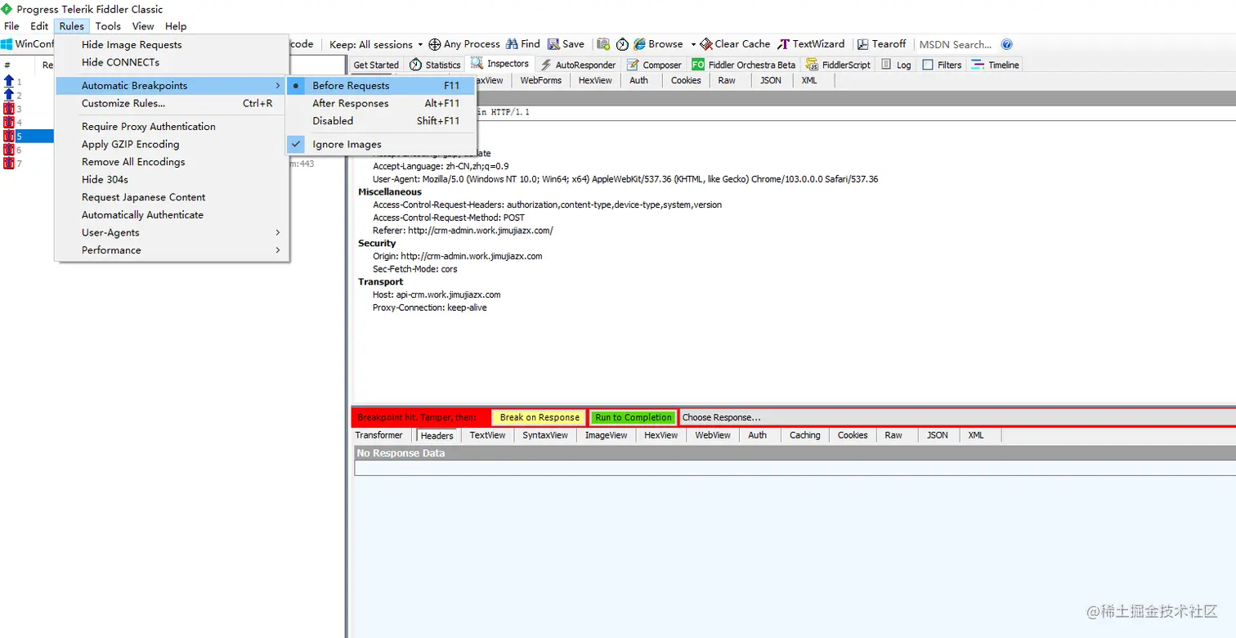Open the response SyntaxView tab

545,435
